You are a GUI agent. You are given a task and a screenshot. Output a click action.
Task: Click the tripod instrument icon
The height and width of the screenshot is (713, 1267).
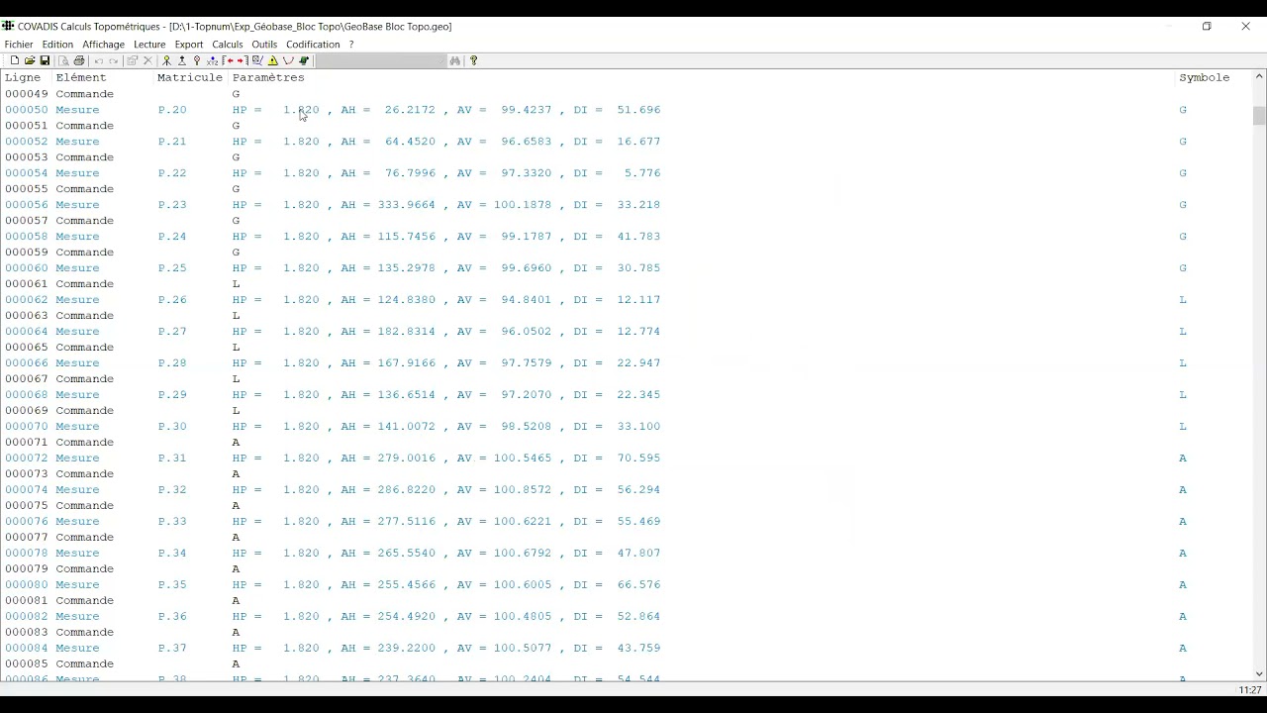(182, 60)
